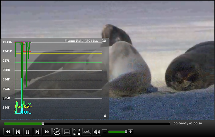Increase volume with the plus button
This screenshot has width=215, height=137.
(130, 132)
